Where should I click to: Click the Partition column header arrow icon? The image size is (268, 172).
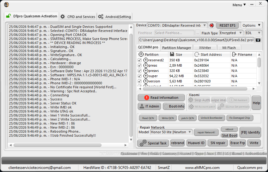coord(141,55)
